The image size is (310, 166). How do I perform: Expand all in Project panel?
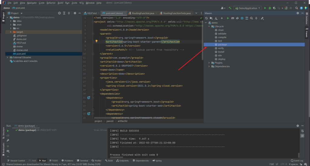click(x=64, y=13)
